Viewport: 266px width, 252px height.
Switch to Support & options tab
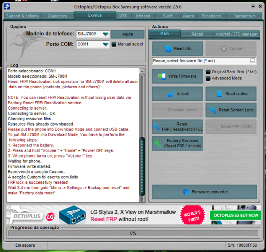pos(22,16)
